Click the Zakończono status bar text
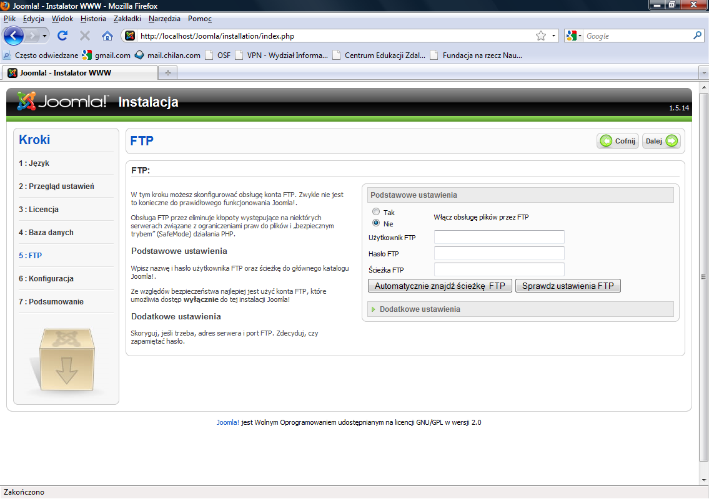The width and height of the screenshot is (709, 499). (x=24, y=492)
